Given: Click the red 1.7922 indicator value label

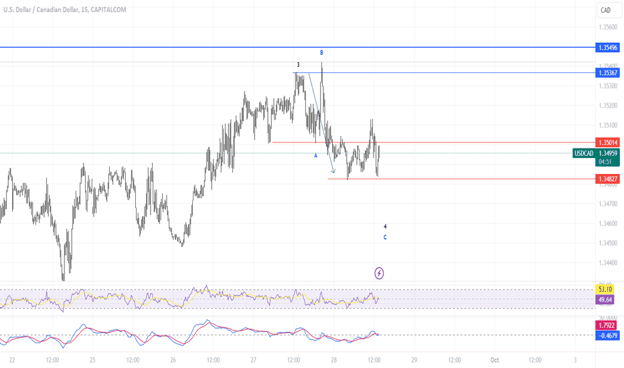Looking at the screenshot, I should (607, 325).
